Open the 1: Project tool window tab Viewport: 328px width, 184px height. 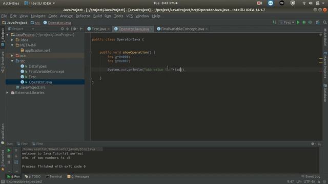(3, 37)
